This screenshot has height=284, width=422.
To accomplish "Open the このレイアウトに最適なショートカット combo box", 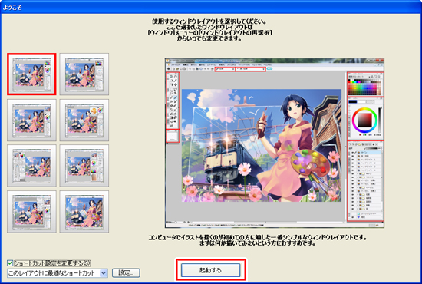I will click(58, 273).
